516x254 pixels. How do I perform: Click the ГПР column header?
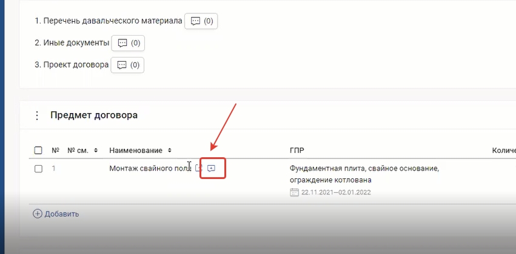tap(297, 150)
